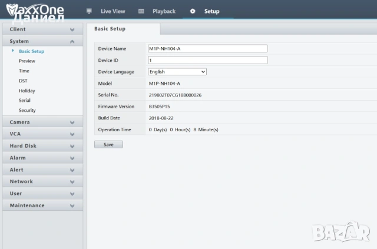
Task: Open the Live View tab
Action: [113, 11]
